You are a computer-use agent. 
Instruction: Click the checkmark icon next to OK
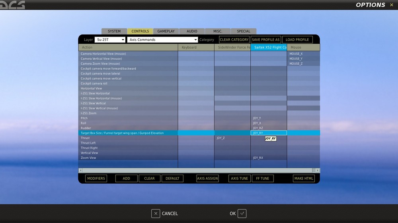click(x=242, y=213)
